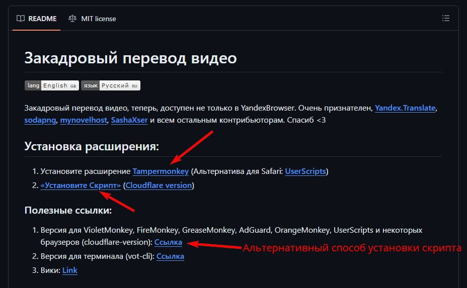Screen dimensions: 467x288
Task: Open sodapng contributor link
Action: point(40,120)
